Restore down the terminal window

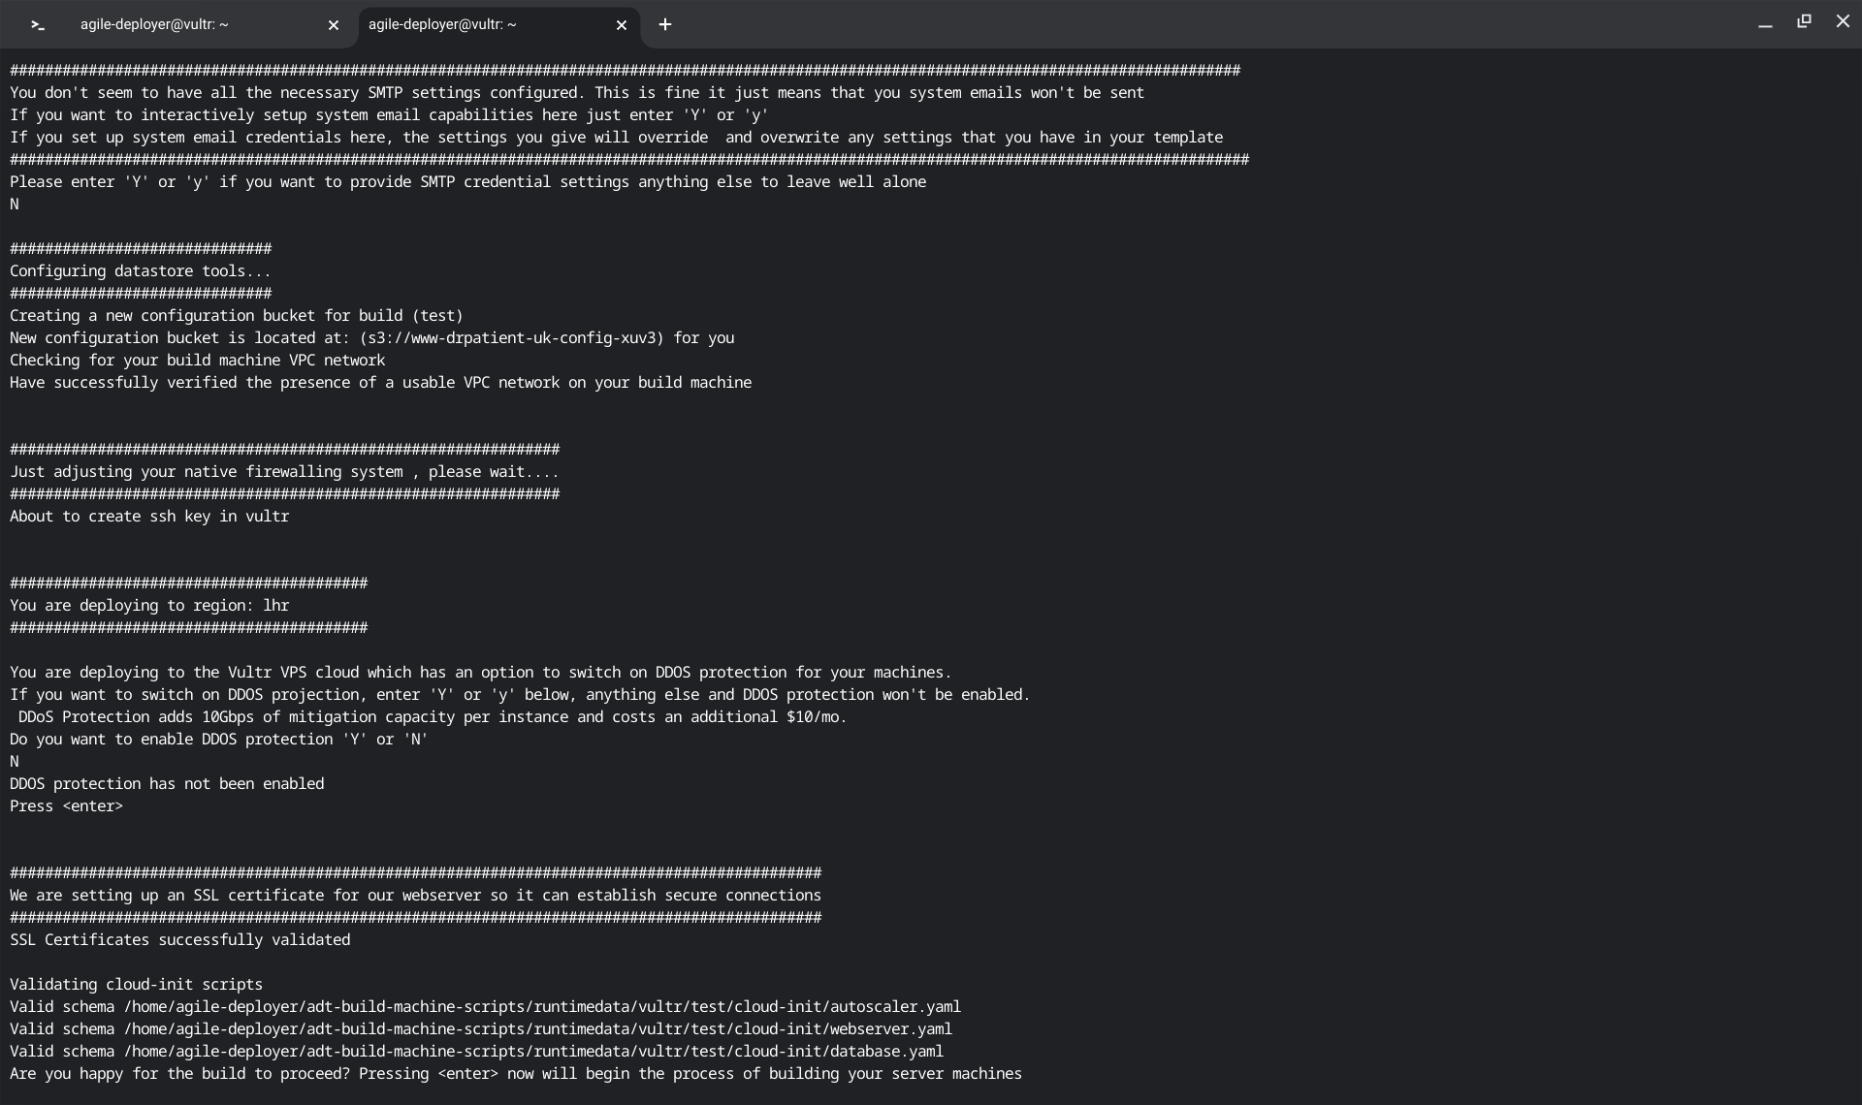pyautogui.click(x=1804, y=21)
